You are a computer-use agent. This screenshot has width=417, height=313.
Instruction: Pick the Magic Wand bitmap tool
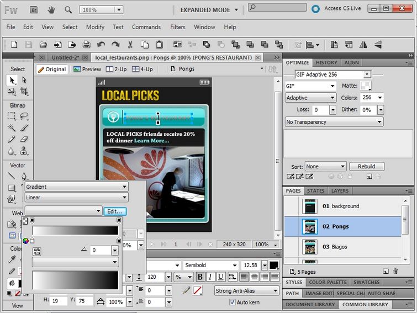point(12,128)
